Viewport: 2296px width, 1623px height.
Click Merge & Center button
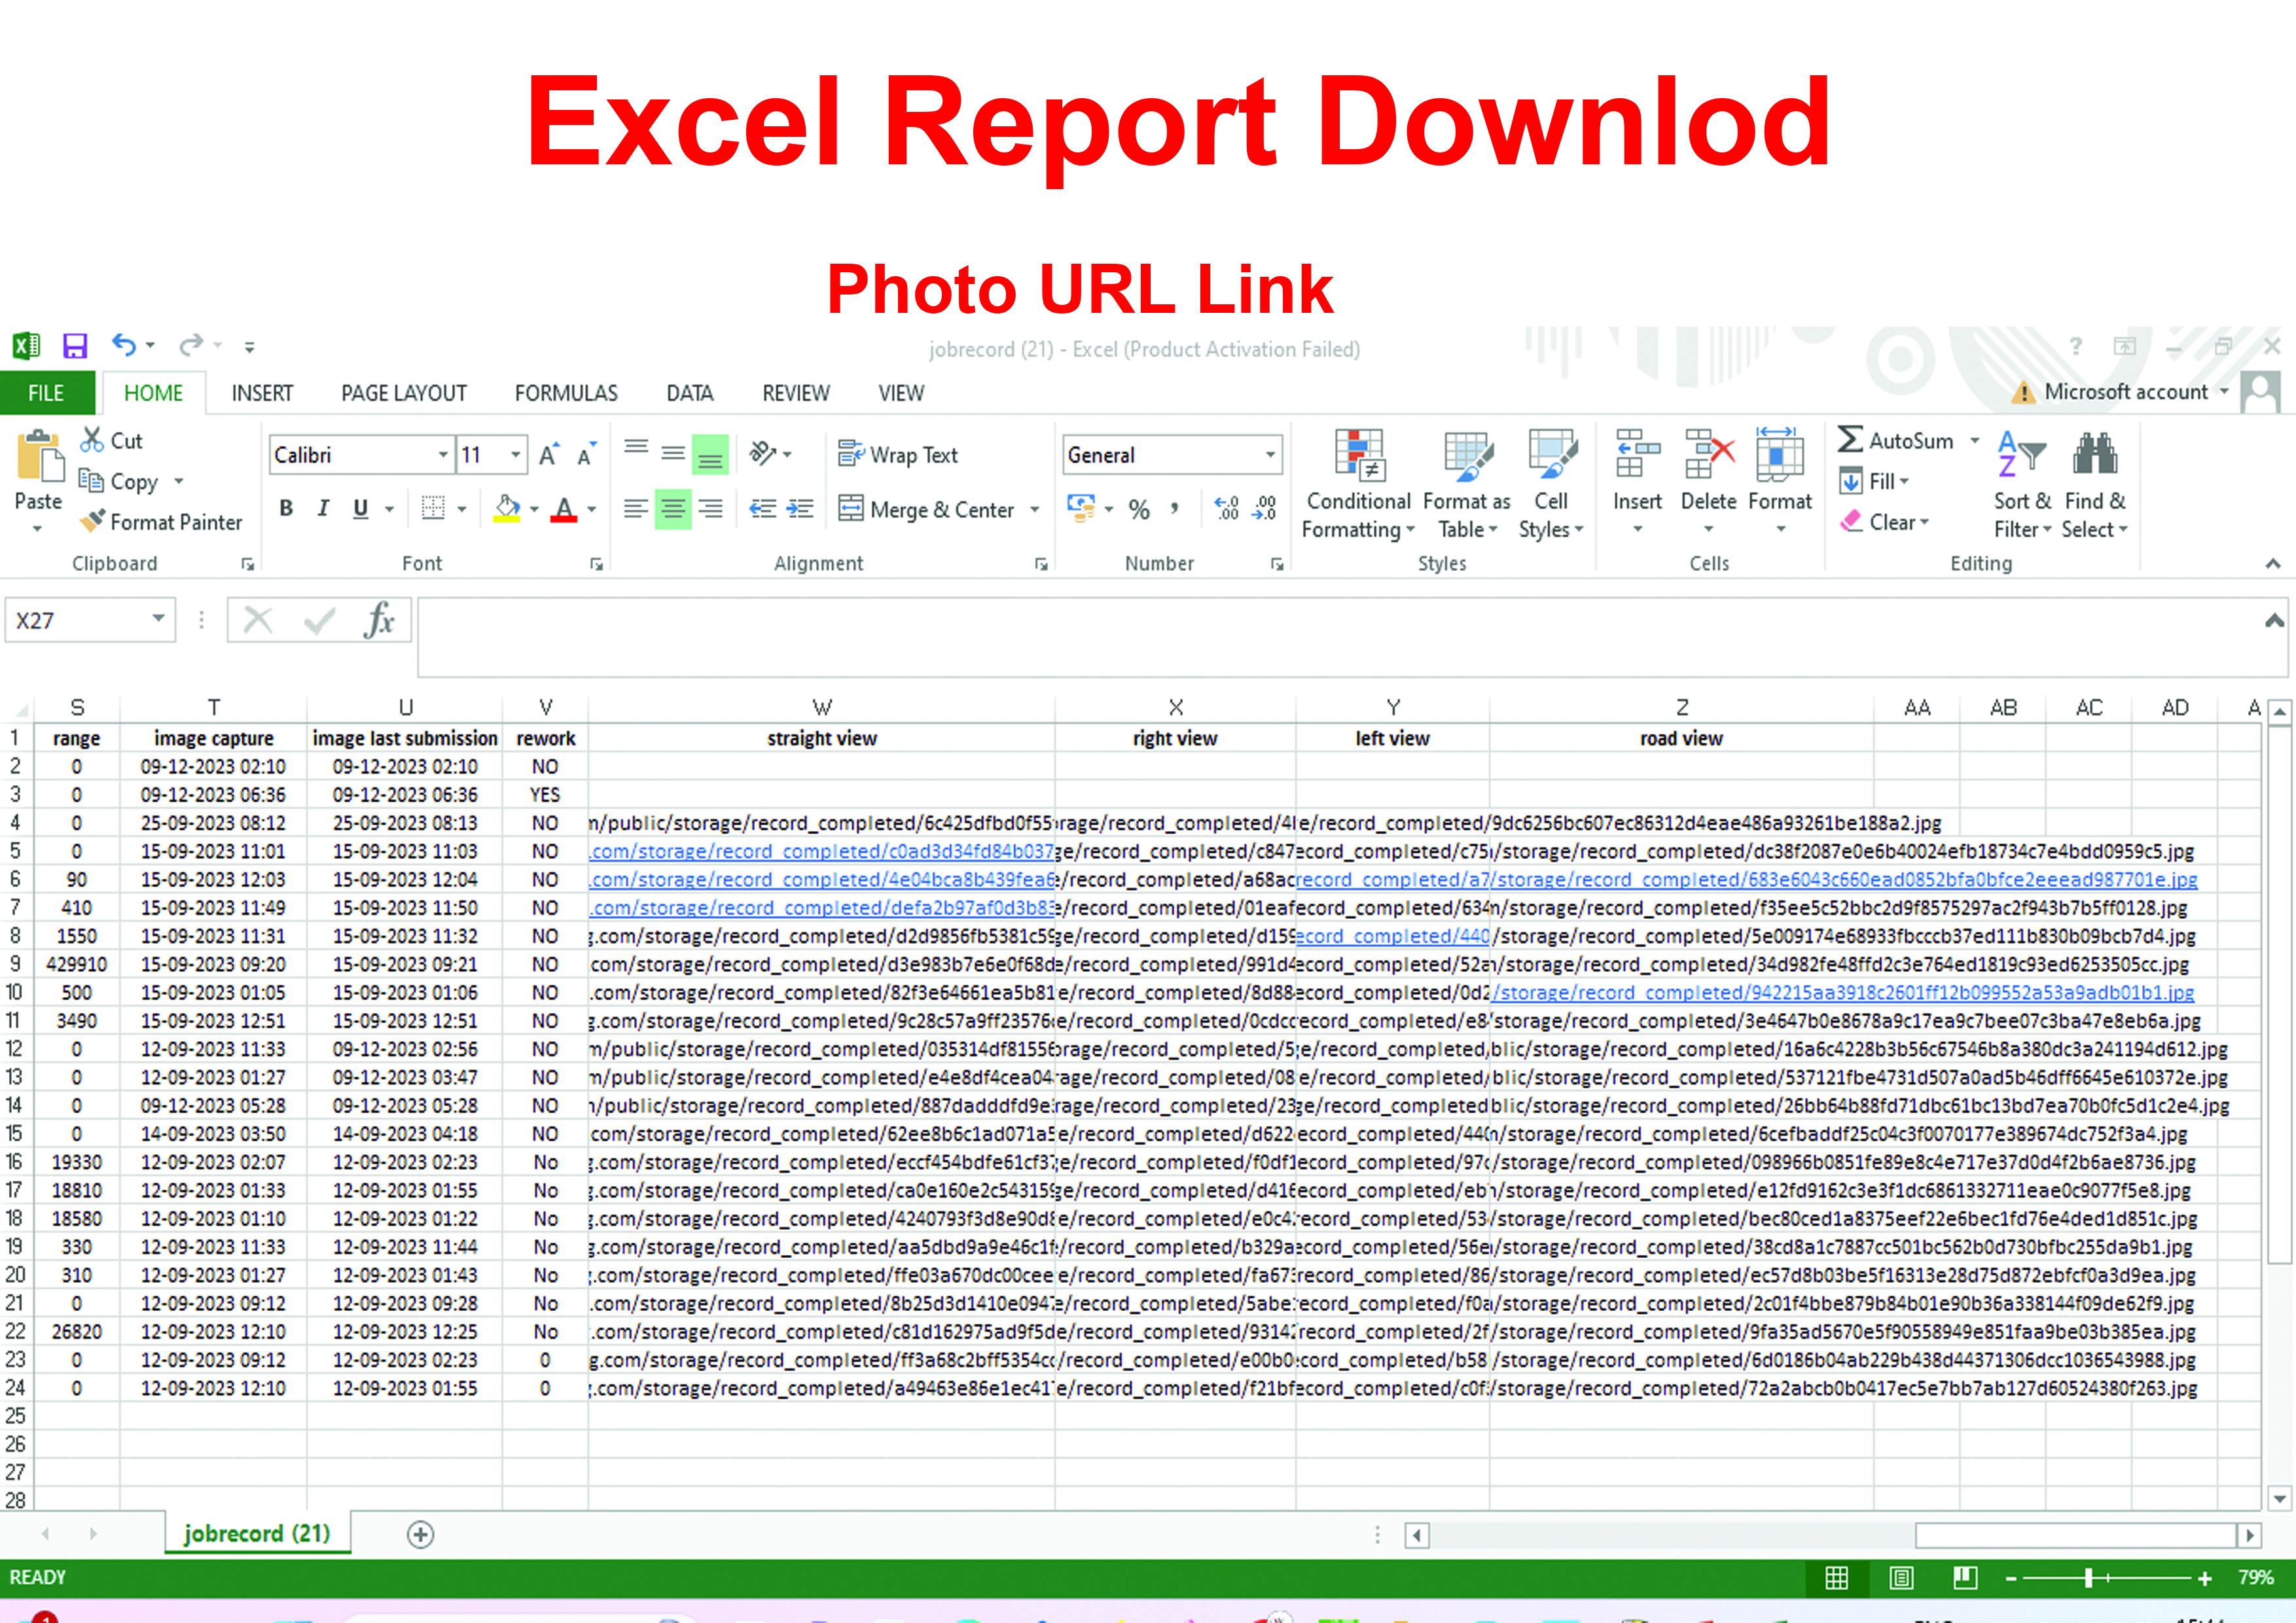[x=927, y=509]
